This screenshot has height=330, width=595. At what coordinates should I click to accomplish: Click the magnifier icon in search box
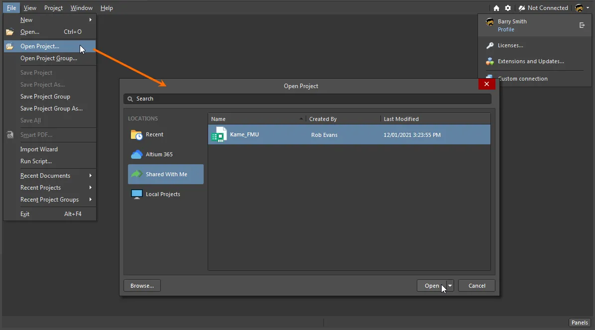(130, 99)
